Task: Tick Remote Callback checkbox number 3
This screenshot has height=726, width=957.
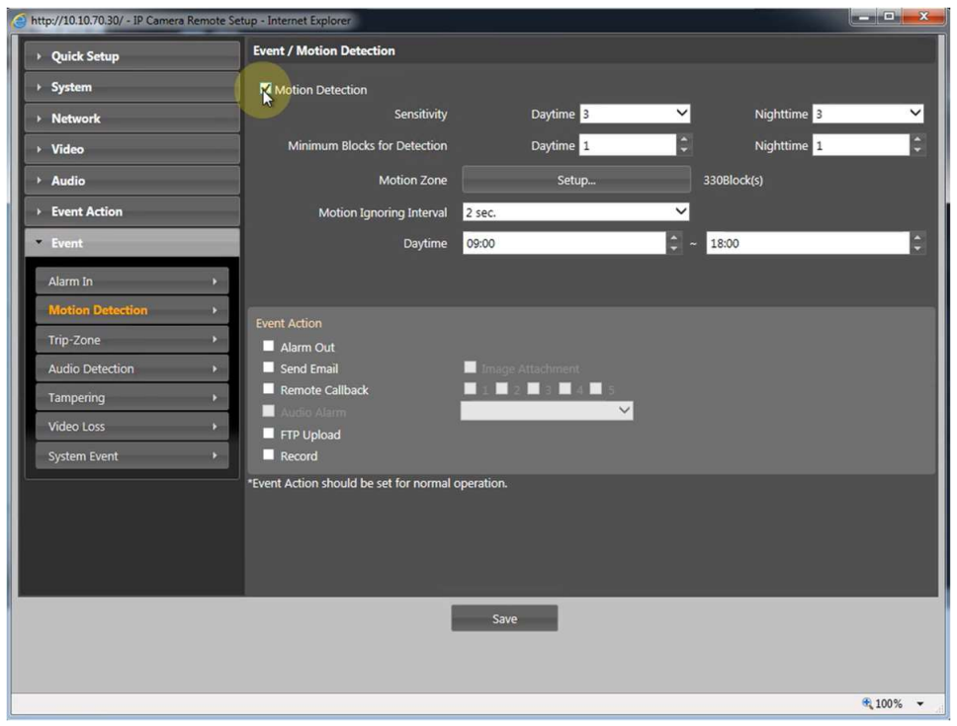Action: [534, 388]
